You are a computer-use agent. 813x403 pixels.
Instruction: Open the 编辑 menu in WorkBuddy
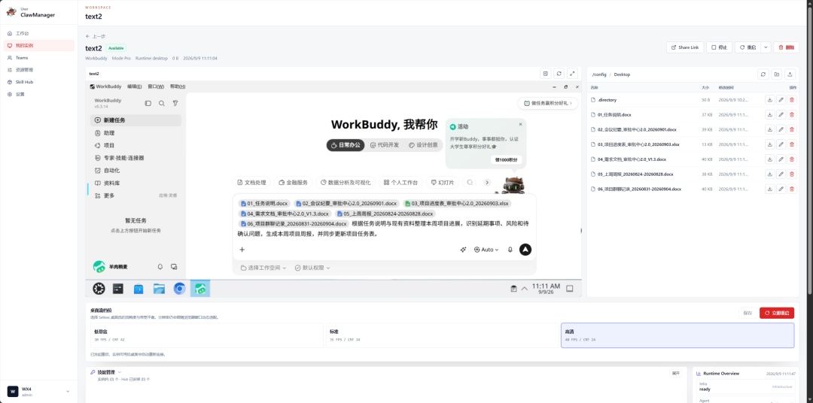tap(134, 86)
